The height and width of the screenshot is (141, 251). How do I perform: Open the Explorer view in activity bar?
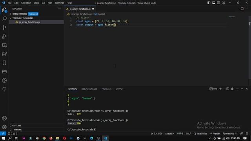pyautogui.click(x=4, y=10)
